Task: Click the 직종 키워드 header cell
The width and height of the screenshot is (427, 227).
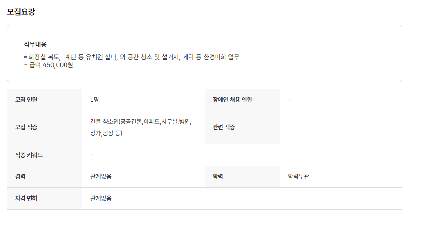Action: 29,155
